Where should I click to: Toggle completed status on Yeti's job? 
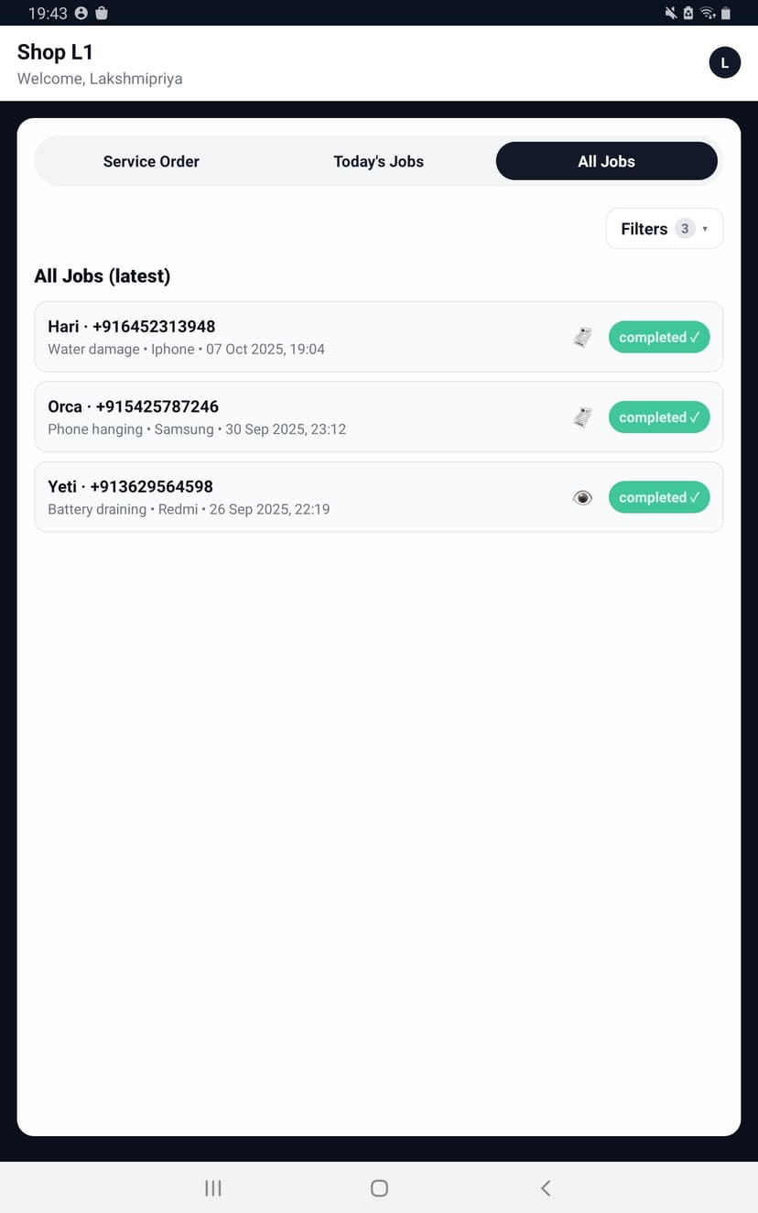[659, 497]
